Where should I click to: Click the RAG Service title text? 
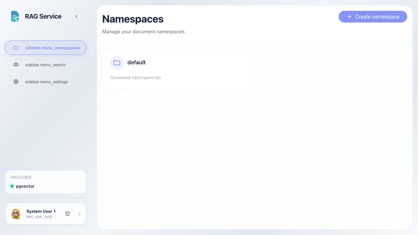click(x=43, y=16)
